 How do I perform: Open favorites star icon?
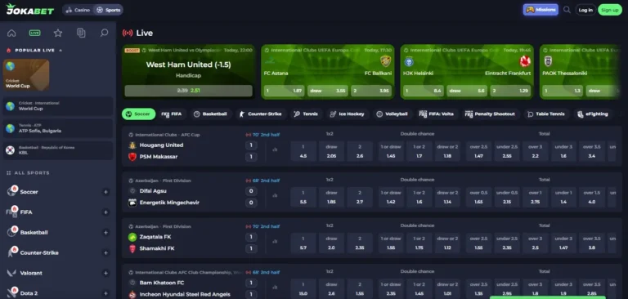(x=58, y=33)
